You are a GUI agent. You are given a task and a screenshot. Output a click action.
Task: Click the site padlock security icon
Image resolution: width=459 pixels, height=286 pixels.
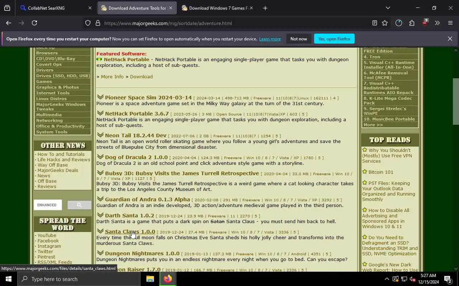tap(98, 23)
